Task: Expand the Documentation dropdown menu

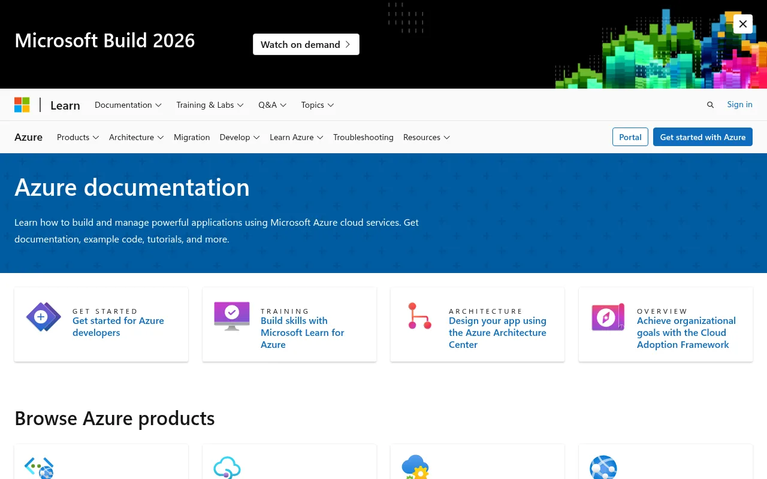Action: pyautogui.click(x=128, y=105)
